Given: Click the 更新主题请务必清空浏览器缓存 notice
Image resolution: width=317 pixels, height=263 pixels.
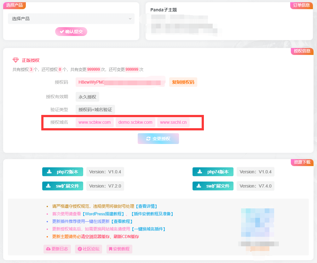Looking at the screenshot, I should point(95,237).
